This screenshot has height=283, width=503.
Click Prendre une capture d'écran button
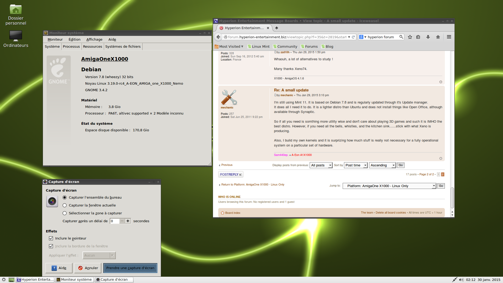tap(130, 268)
